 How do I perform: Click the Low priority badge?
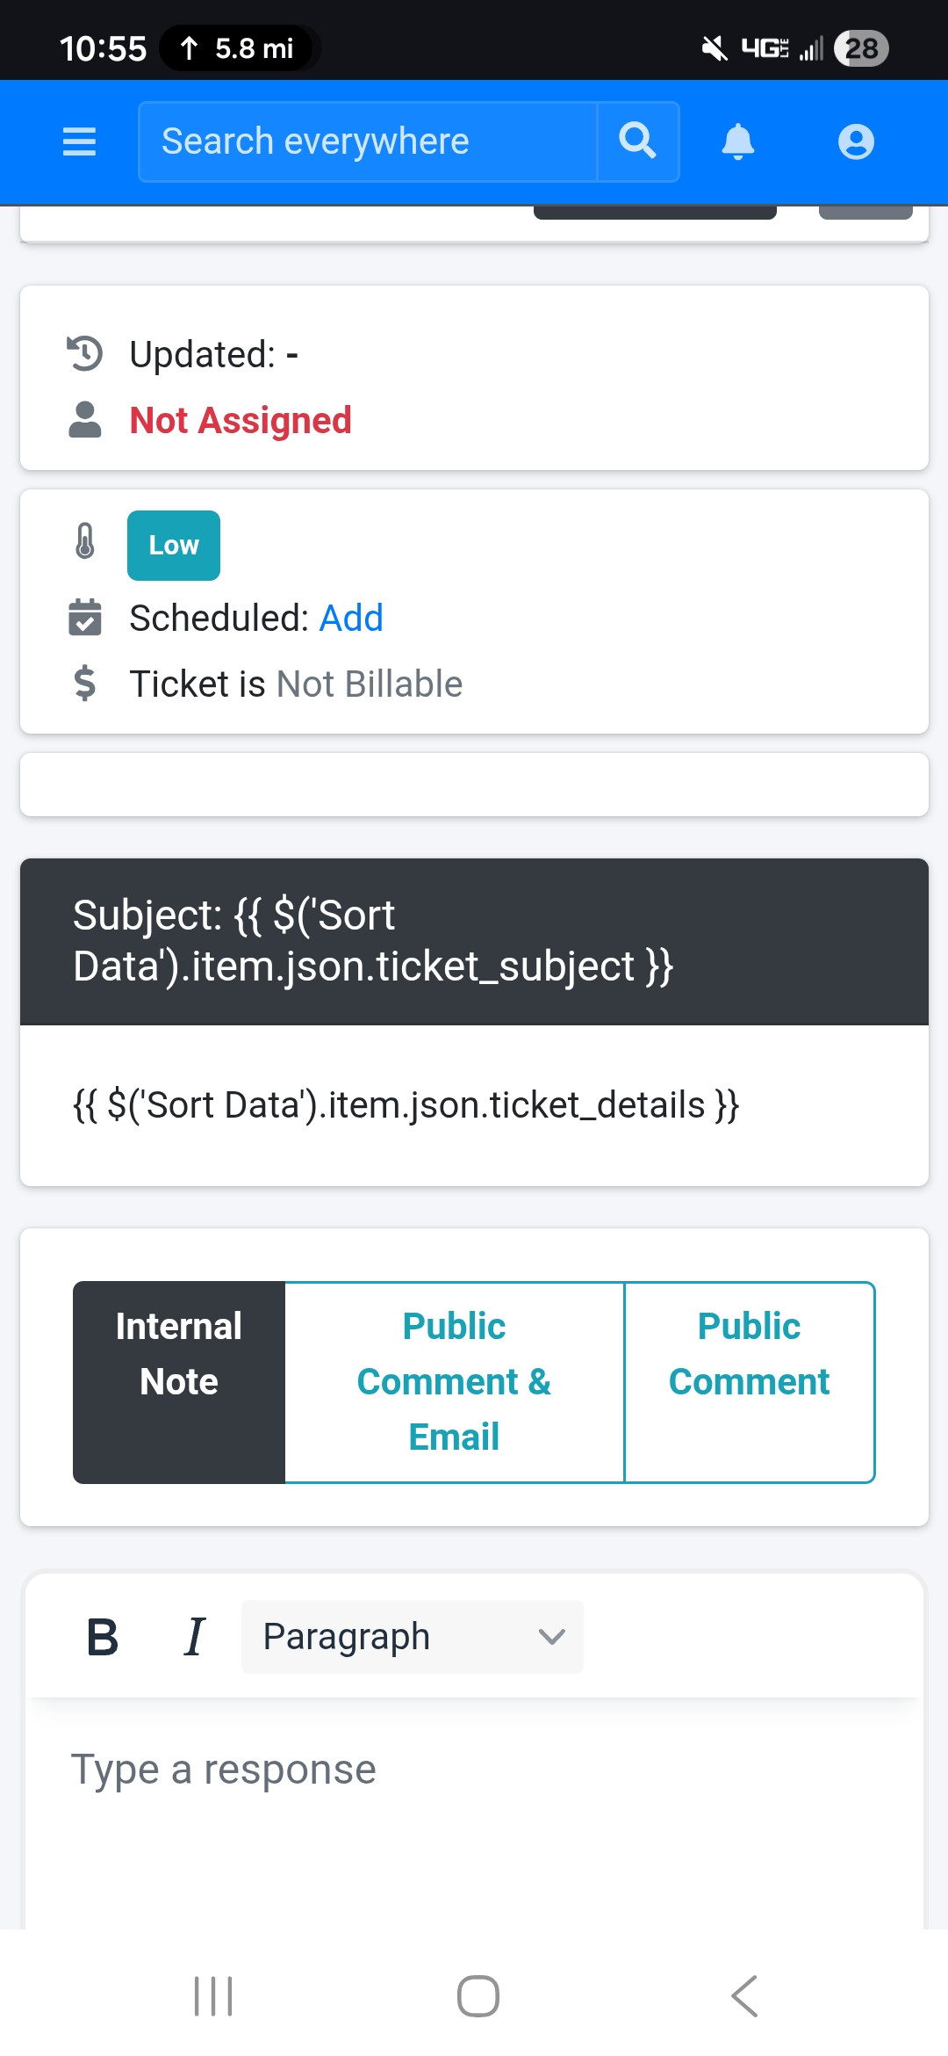coord(174,546)
